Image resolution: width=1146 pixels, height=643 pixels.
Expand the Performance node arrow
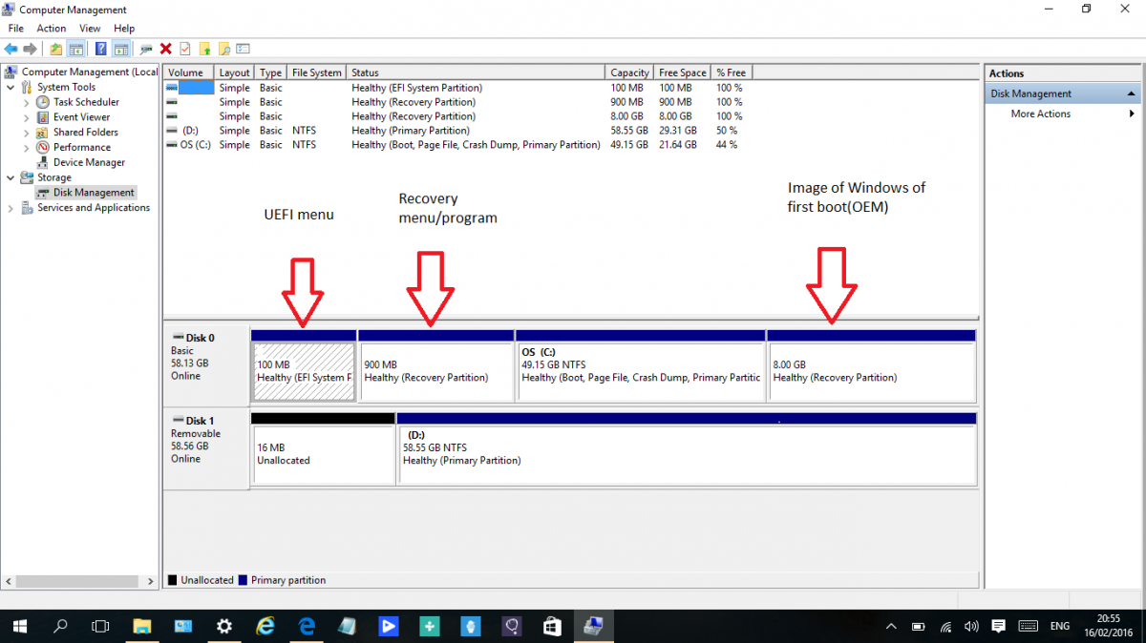pyautogui.click(x=26, y=148)
